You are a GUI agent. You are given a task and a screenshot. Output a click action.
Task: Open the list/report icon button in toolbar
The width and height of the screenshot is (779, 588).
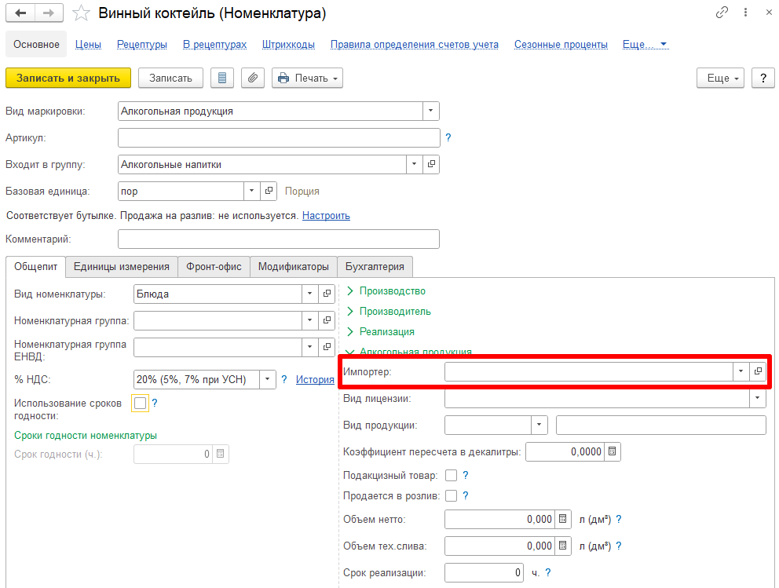tap(222, 78)
